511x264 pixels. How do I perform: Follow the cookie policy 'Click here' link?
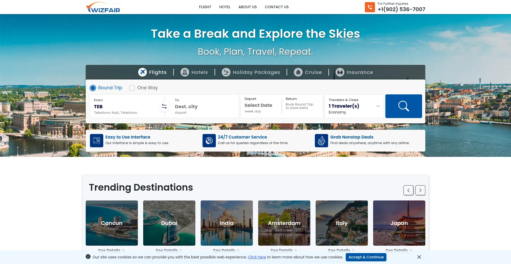click(257, 257)
